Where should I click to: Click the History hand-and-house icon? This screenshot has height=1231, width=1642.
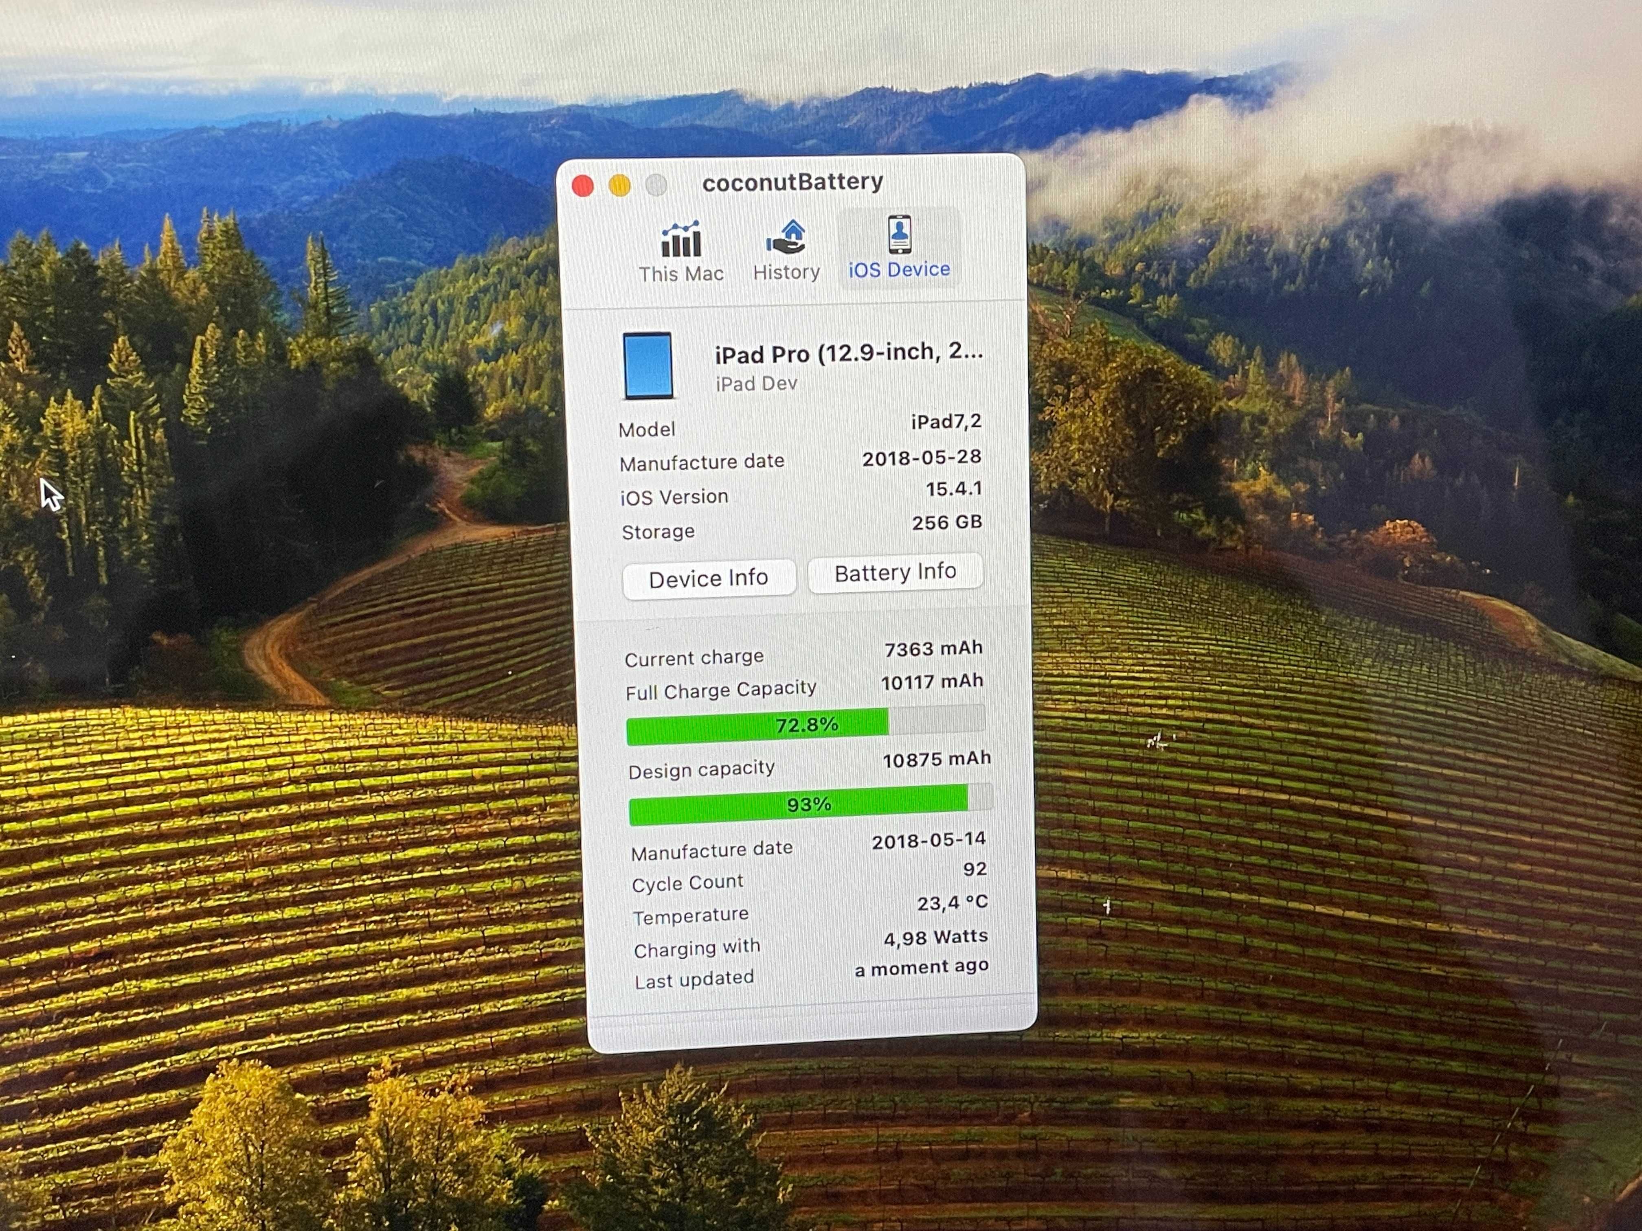coord(787,237)
